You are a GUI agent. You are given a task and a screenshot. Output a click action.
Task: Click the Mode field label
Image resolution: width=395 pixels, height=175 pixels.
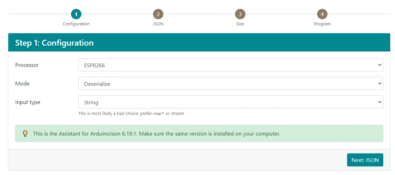[22, 84]
